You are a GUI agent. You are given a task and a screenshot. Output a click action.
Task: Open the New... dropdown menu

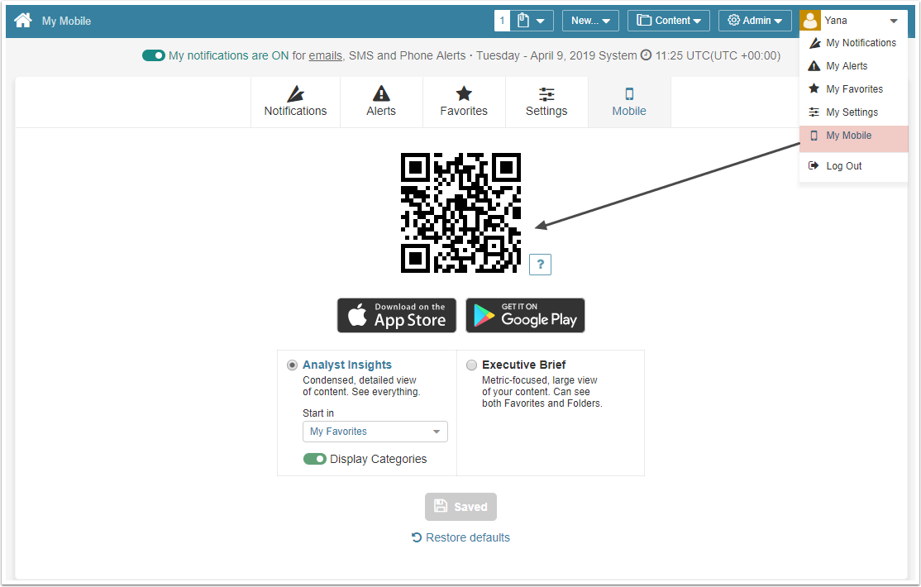[590, 21]
